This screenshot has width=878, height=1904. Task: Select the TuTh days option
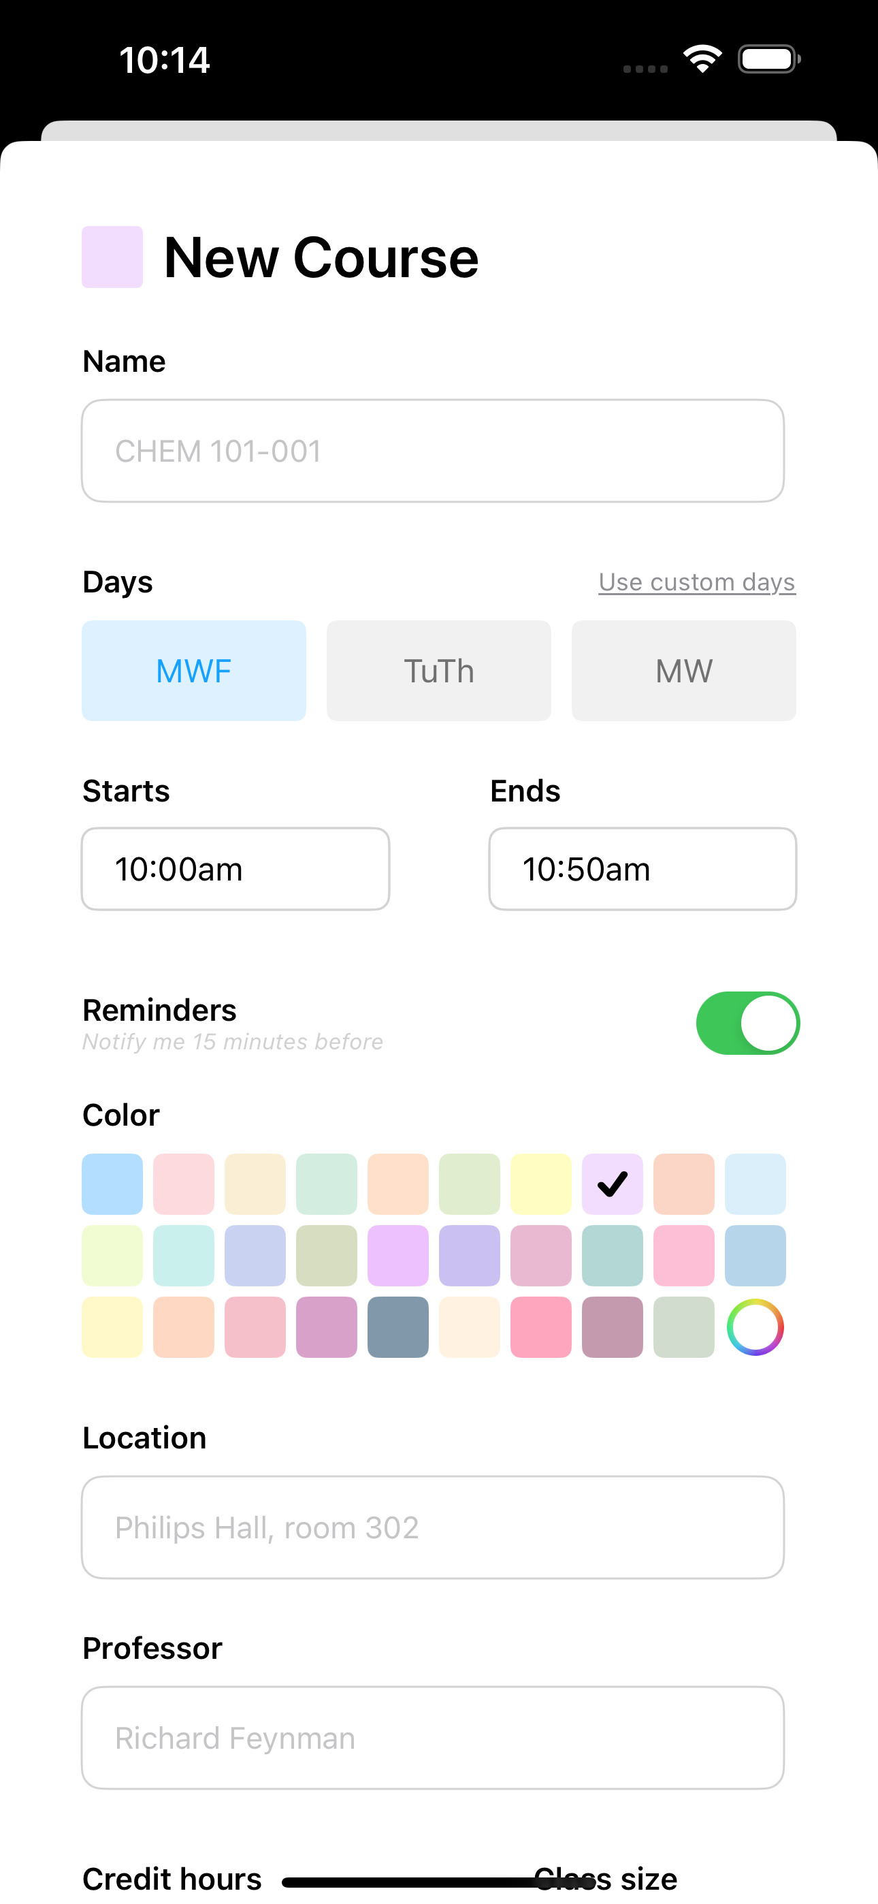(x=438, y=670)
